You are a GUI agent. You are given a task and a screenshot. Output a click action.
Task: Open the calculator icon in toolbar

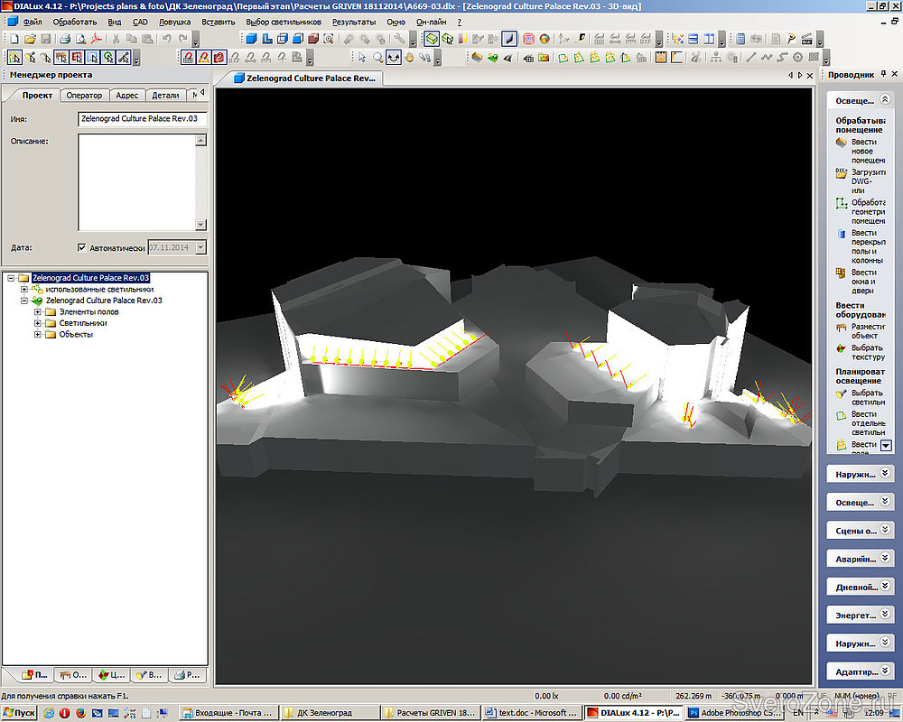740,39
